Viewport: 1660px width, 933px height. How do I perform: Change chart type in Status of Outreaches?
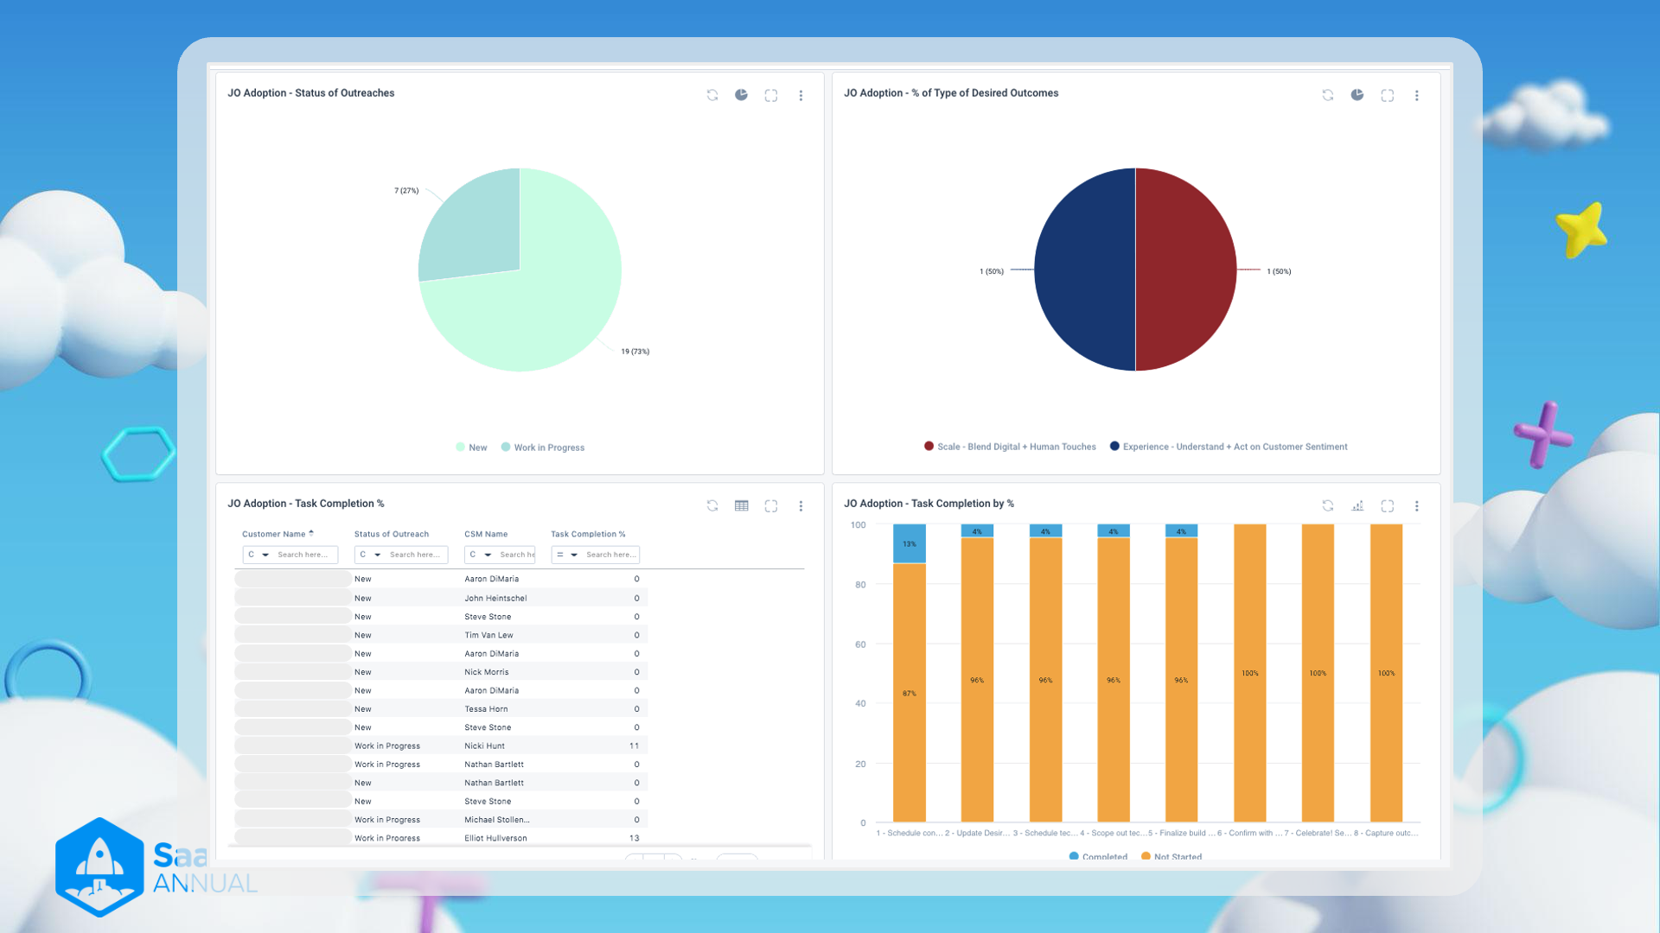[742, 95]
